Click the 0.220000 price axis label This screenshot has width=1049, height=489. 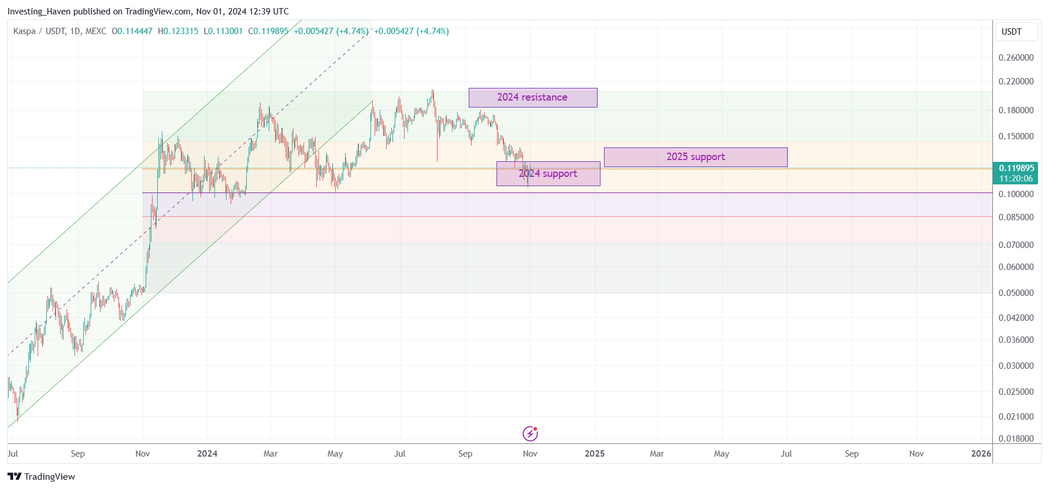coord(1016,81)
